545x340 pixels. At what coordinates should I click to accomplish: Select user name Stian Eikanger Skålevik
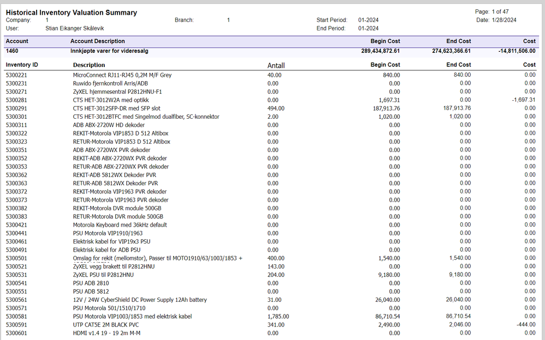click(74, 28)
